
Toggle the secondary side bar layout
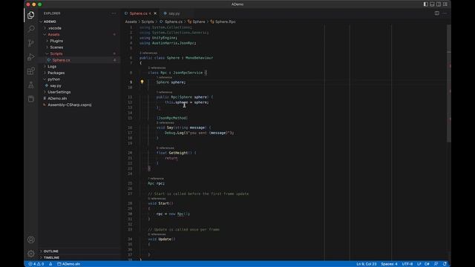439,4
